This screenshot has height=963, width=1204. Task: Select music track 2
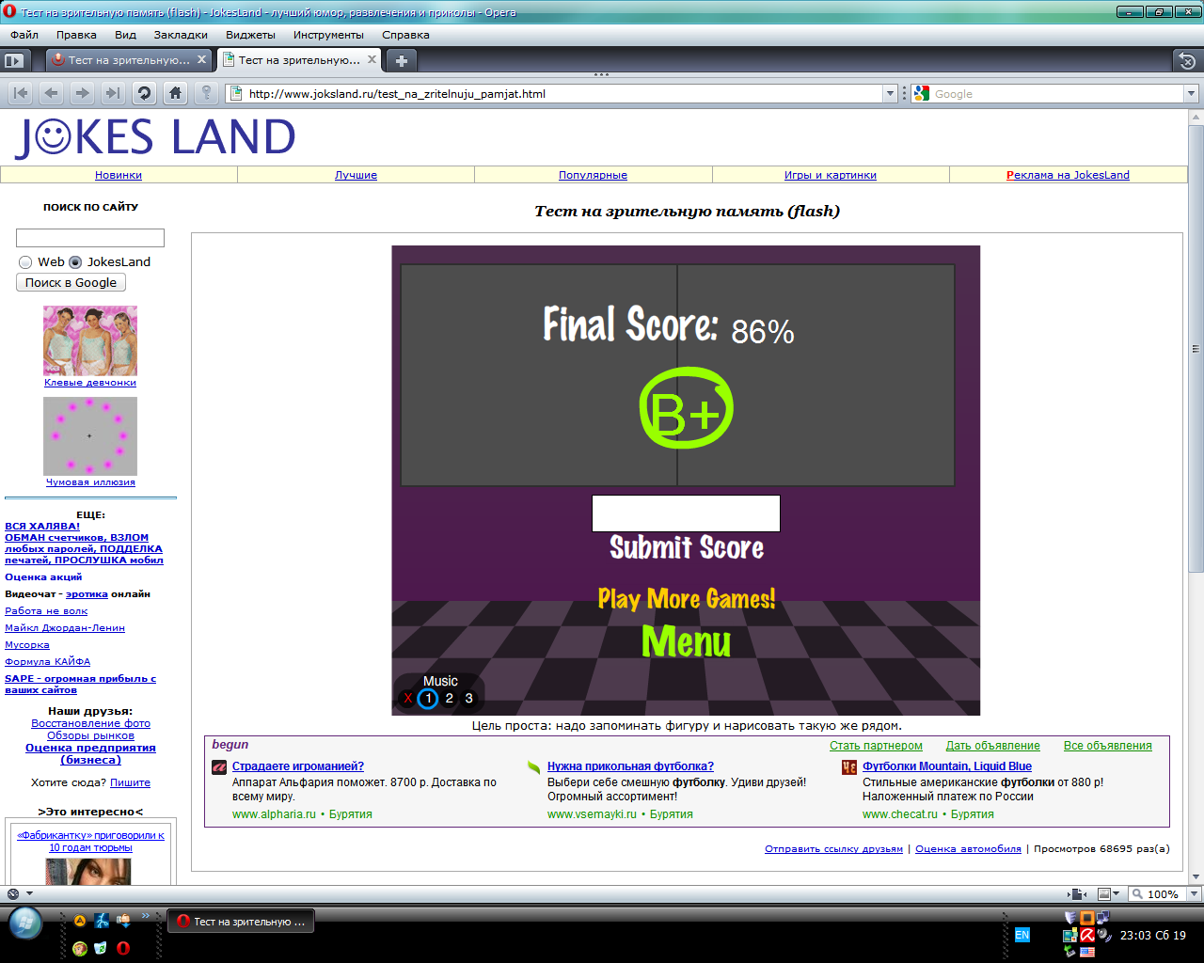449,698
